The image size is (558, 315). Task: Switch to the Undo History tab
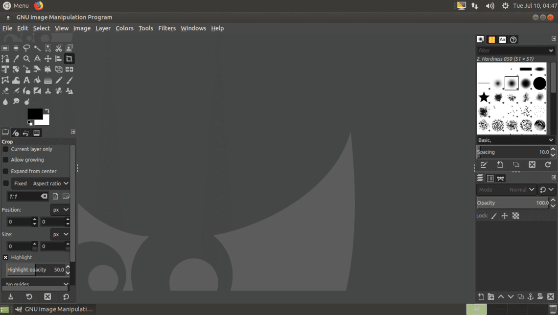point(26,133)
